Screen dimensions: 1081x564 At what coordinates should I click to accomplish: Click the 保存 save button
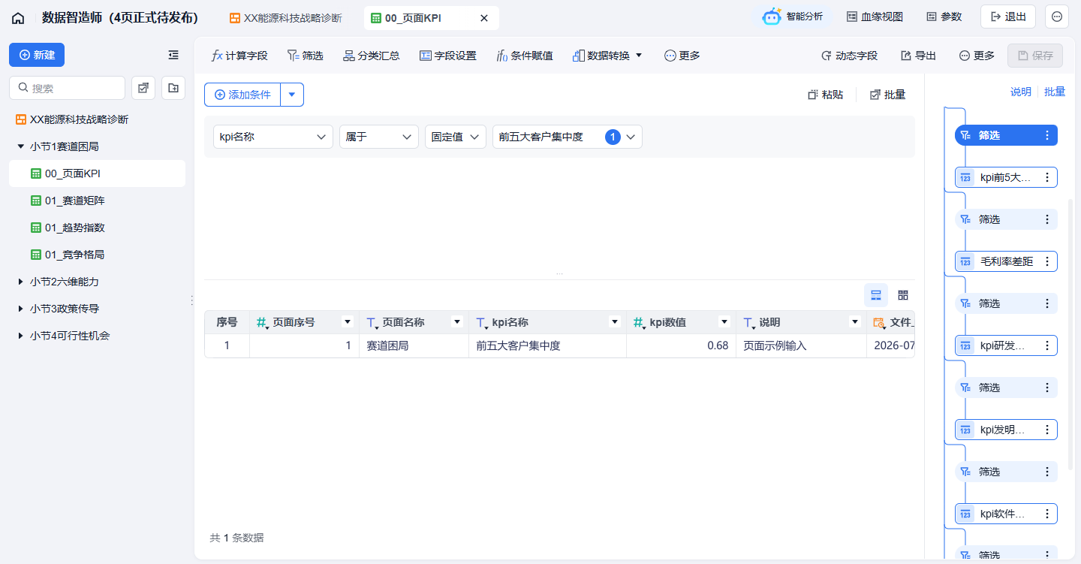tap(1035, 56)
